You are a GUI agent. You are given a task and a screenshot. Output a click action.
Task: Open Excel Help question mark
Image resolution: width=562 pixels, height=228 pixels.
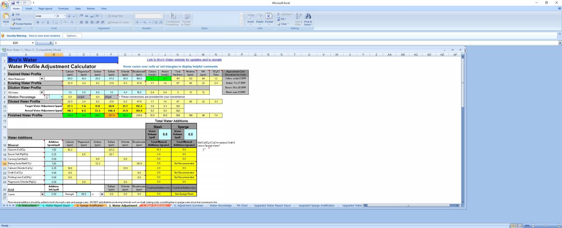[x=559, y=8]
